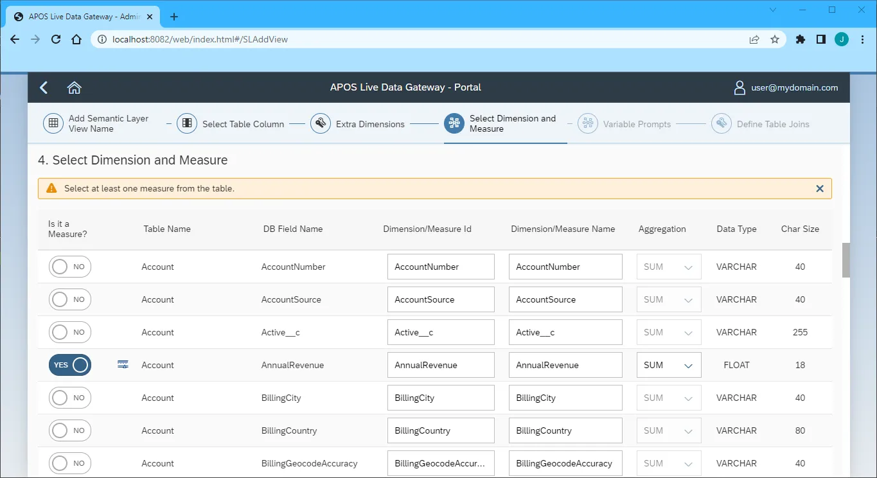Reload the page using the browser refresh button
The image size is (877, 478).
point(56,39)
